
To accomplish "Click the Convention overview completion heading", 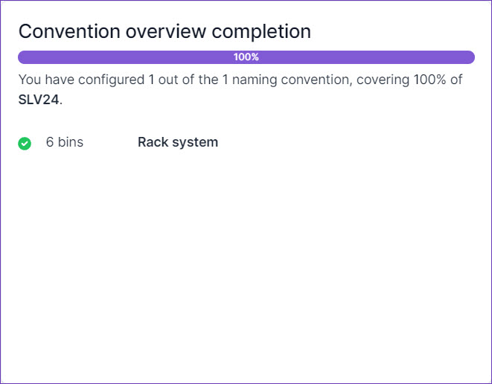I will pyautogui.click(x=164, y=31).
